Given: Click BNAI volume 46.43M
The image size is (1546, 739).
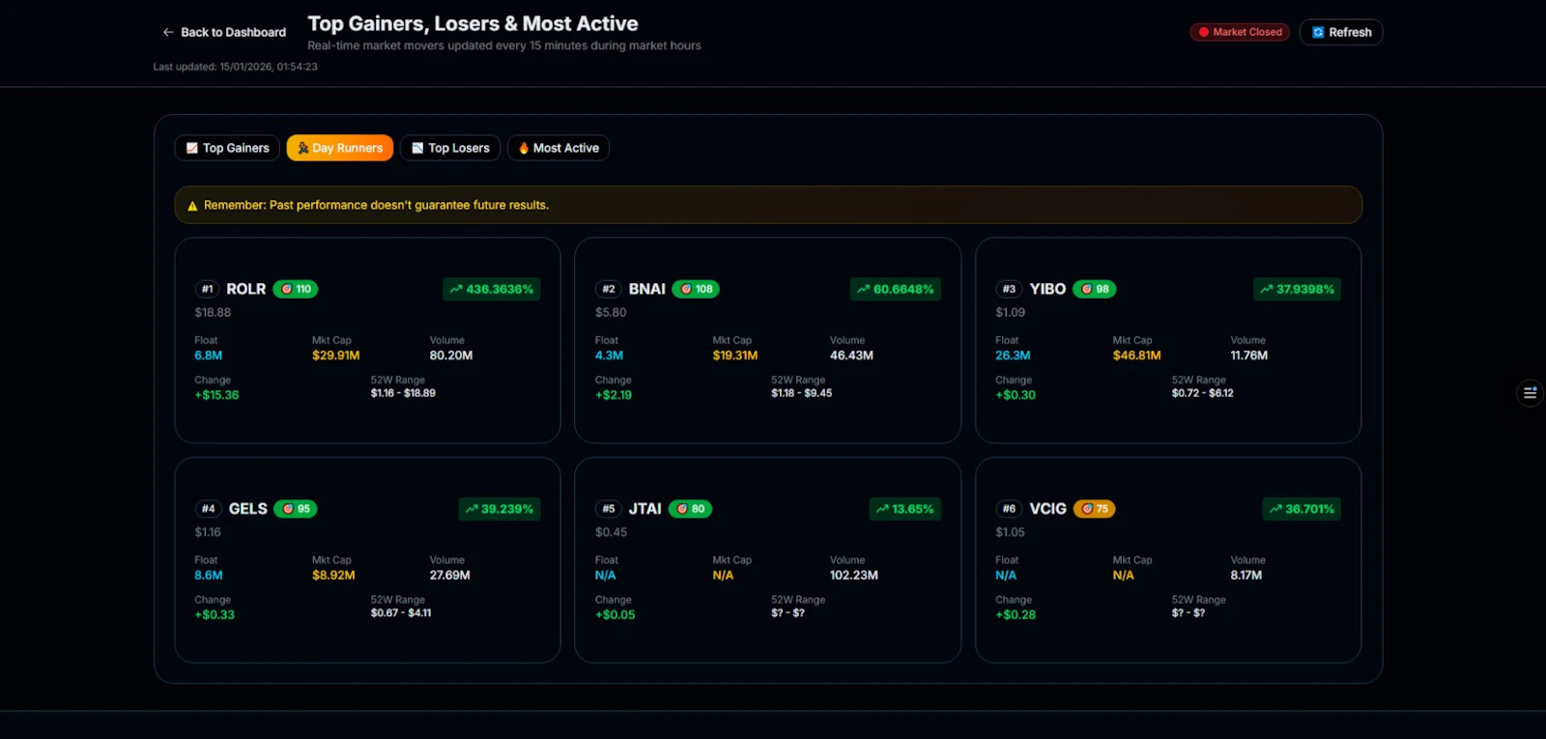Looking at the screenshot, I should pyautogui.click(x=851, y=355).
